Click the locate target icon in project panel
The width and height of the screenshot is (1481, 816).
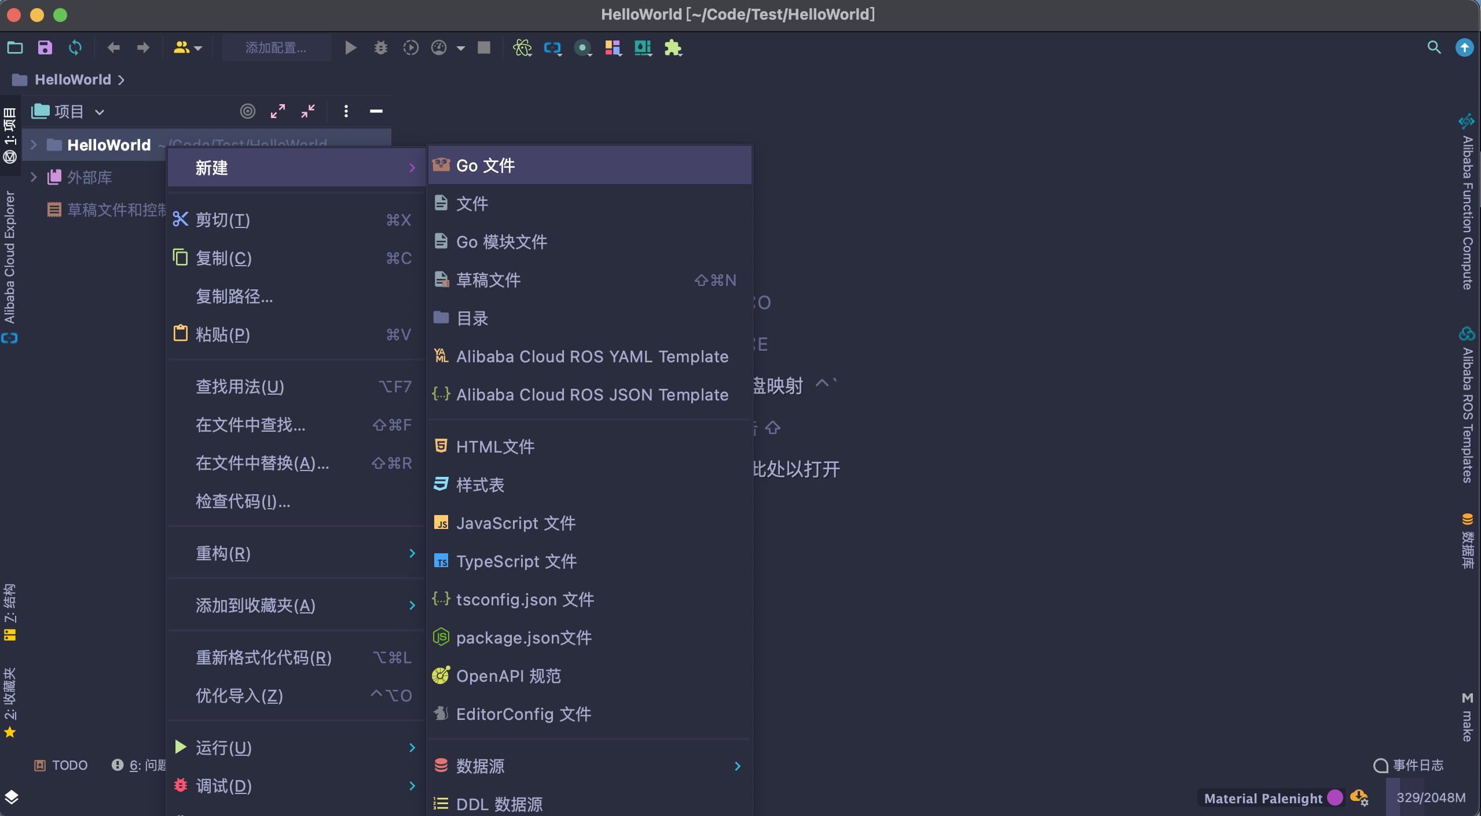(x=247, y=111)
